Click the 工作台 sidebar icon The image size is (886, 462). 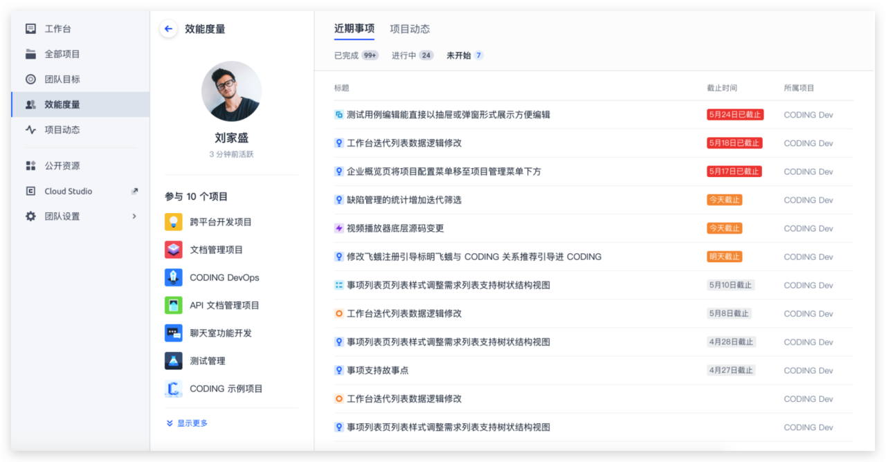pos(30,29)
